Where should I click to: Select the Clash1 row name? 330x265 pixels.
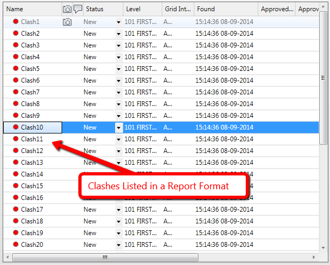30,22
